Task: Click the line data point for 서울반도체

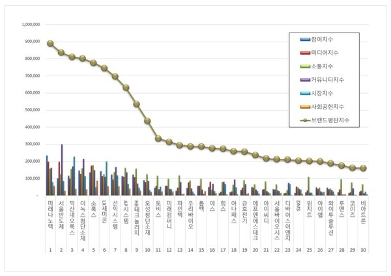Action: [61, 52]
